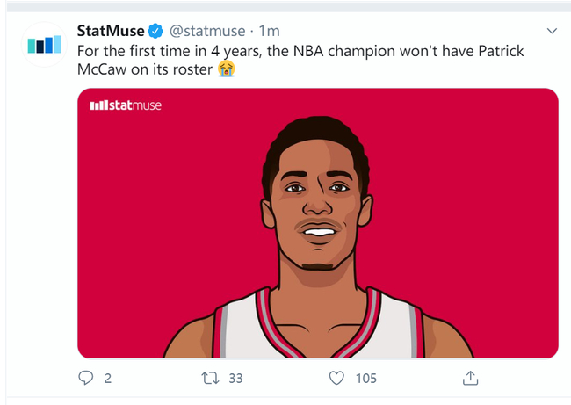Click the reply count number 2
The width and height of the screenshot is (571, 405).
[108, 378]
